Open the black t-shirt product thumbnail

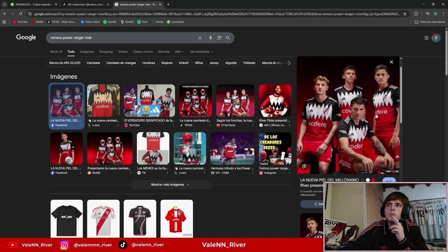pos(66,219)
